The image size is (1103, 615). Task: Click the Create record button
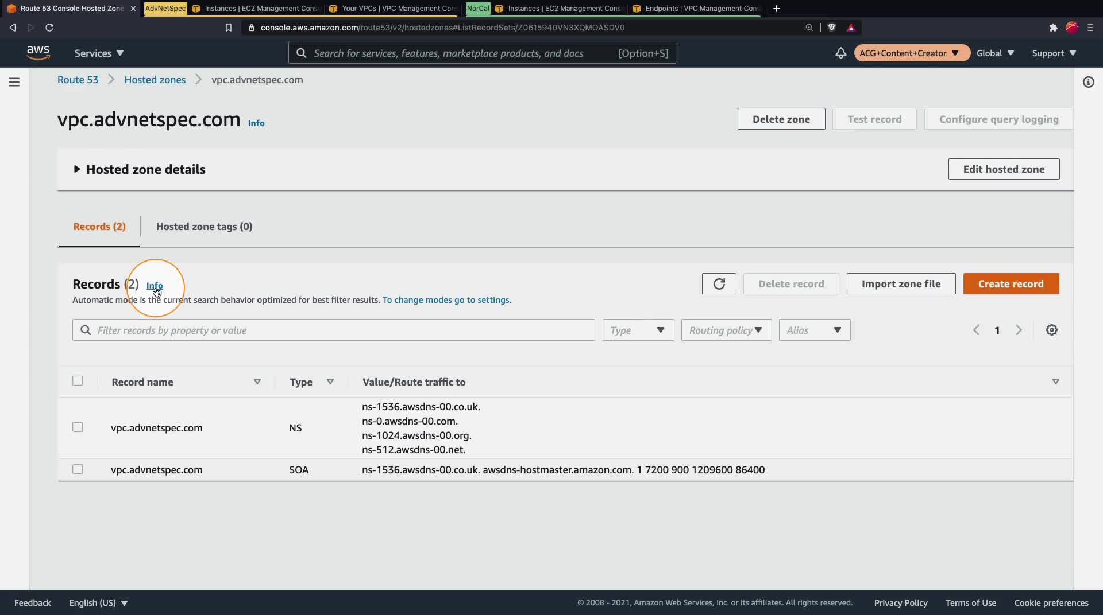click(x=1011, y=284)
